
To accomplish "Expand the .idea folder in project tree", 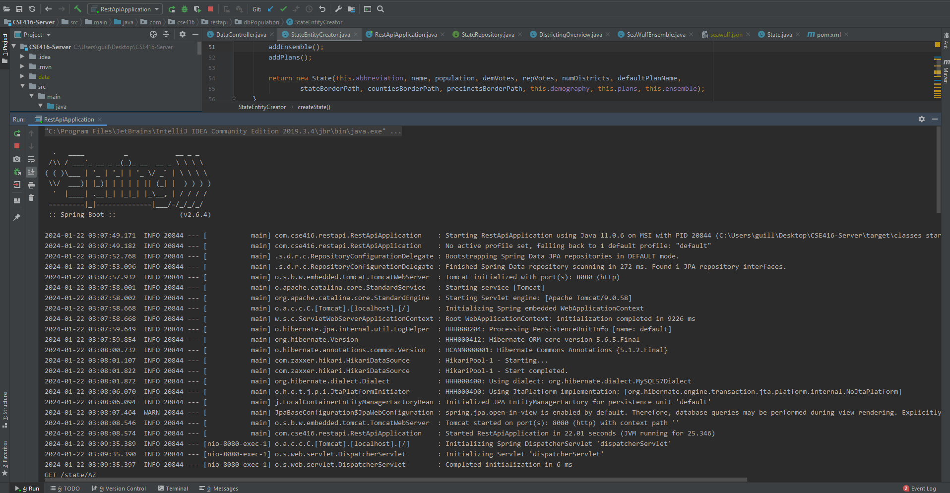I will (22, 57).
